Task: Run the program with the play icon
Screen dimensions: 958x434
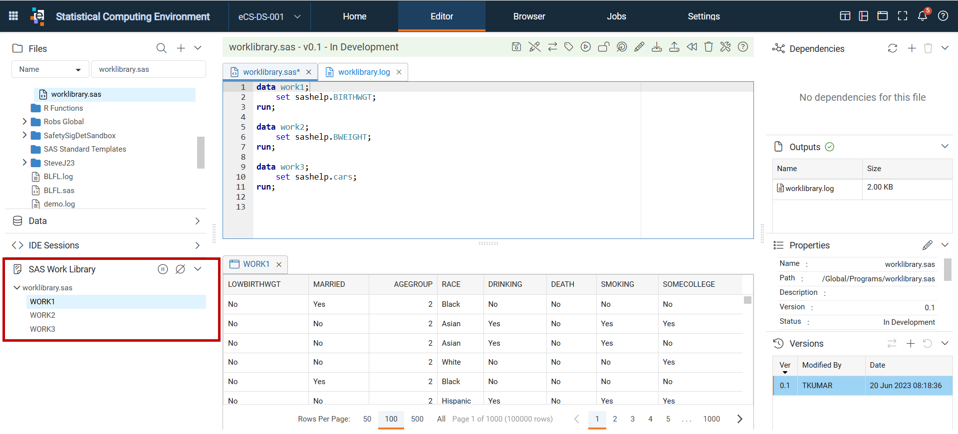Action: pyautogui.click(x=586, y=47)
